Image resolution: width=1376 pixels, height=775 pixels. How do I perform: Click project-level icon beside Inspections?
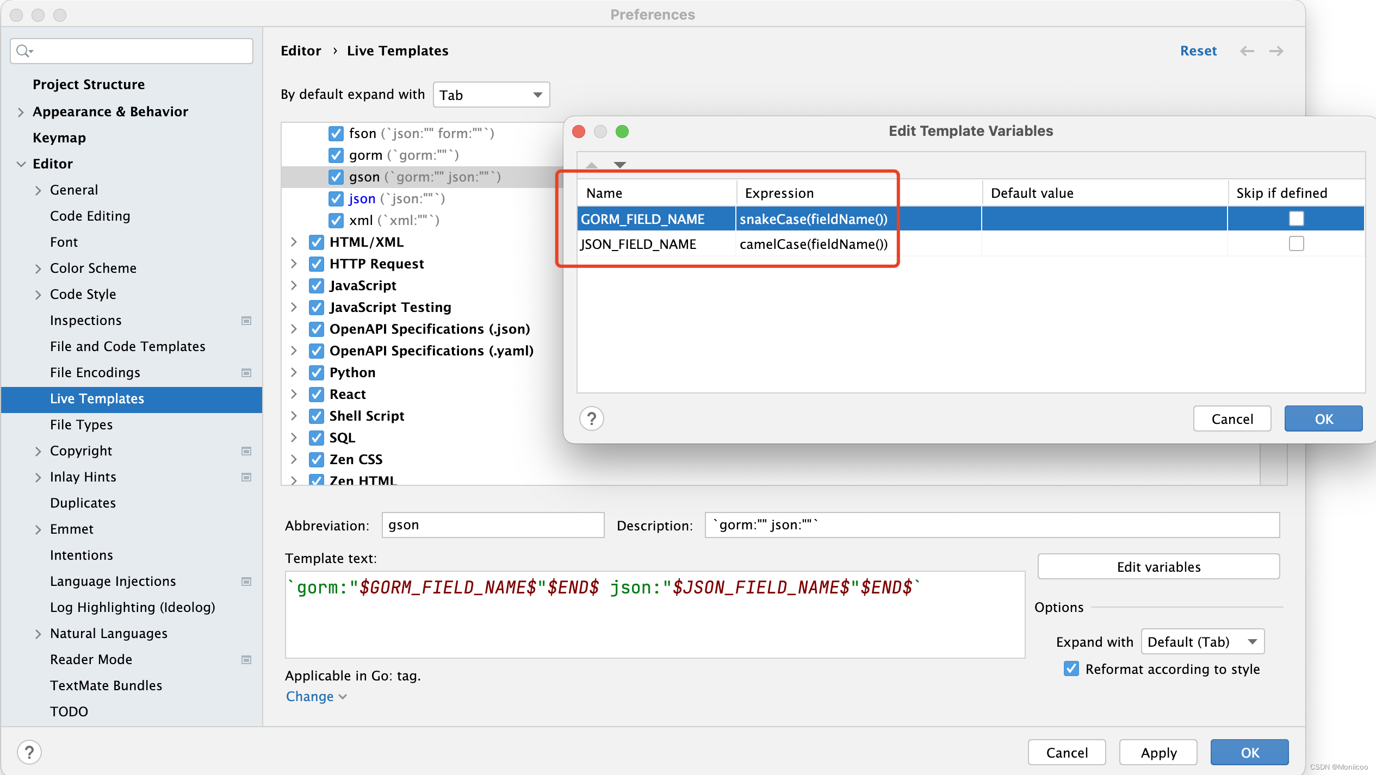[x=246, y=321]
